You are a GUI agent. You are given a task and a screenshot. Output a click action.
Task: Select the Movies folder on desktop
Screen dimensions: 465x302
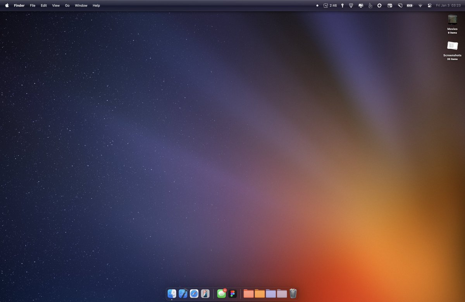point(452,24)
